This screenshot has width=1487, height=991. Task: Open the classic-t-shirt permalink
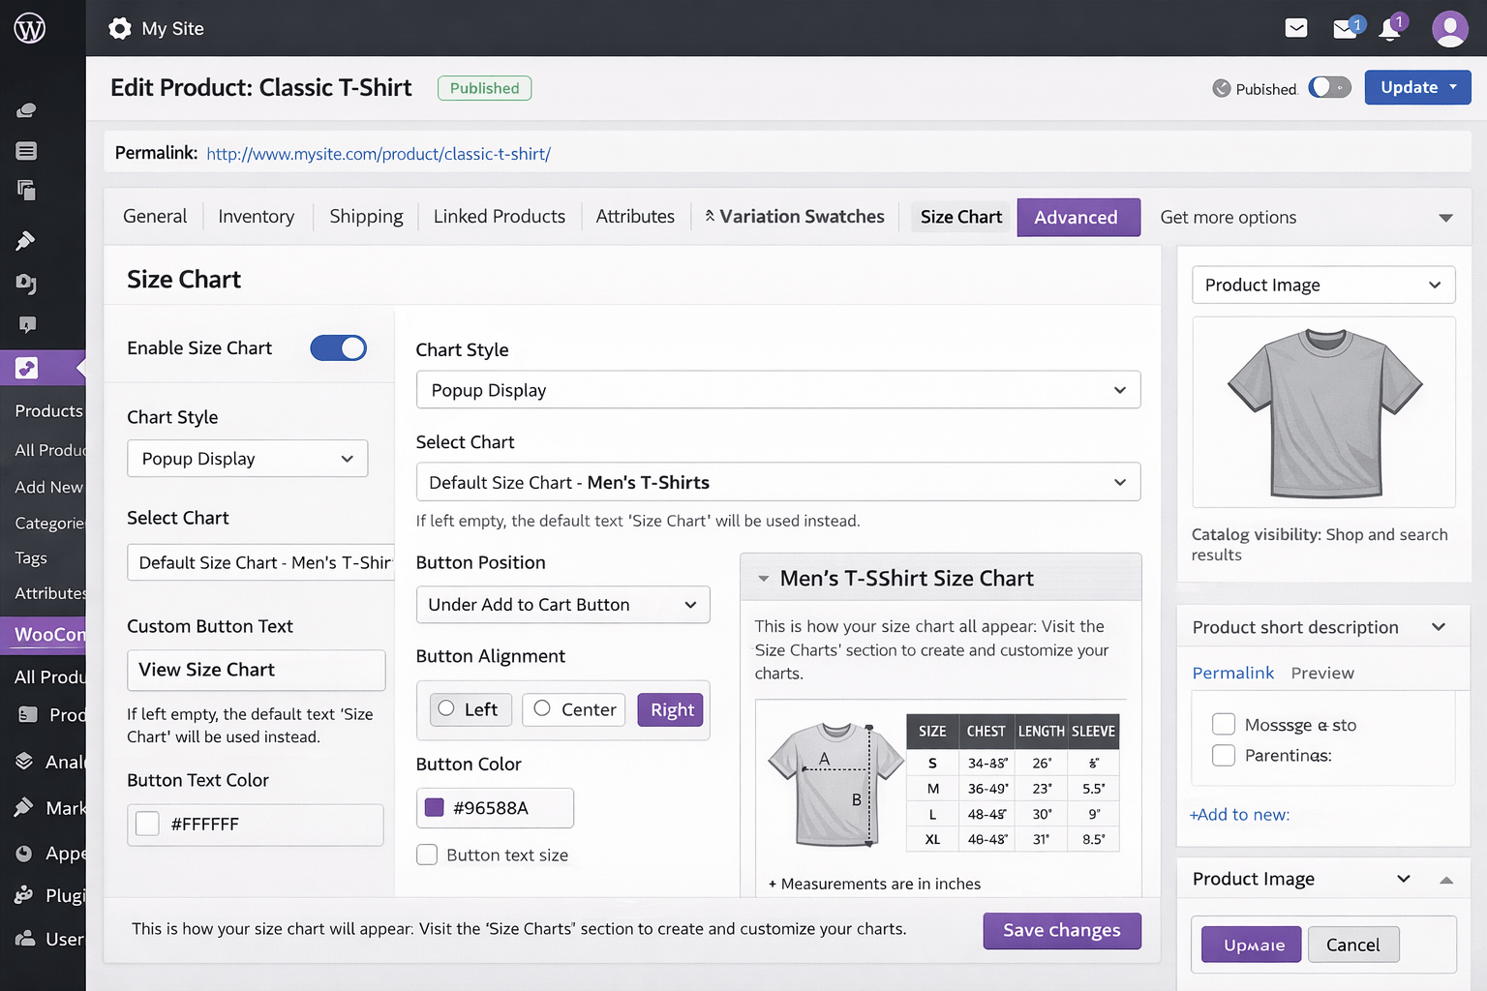pos(378,153)
